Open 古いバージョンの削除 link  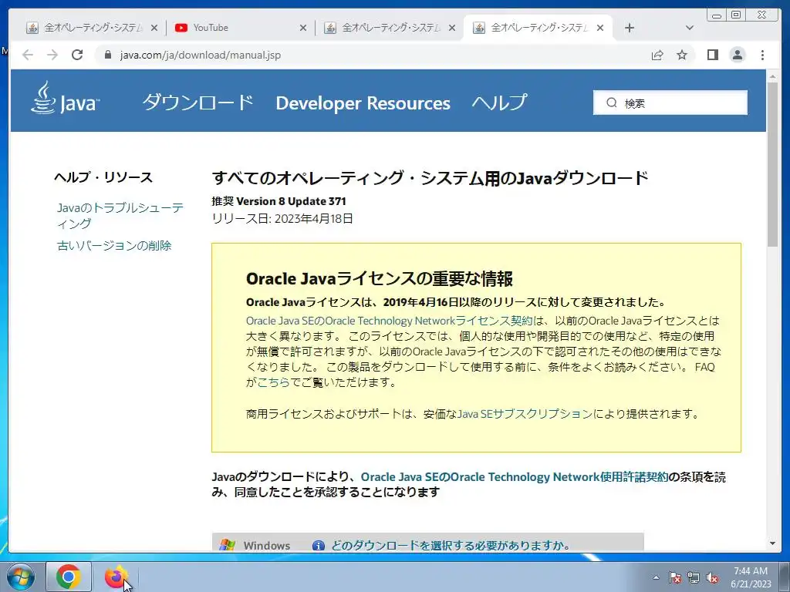[x=114, y=246]
